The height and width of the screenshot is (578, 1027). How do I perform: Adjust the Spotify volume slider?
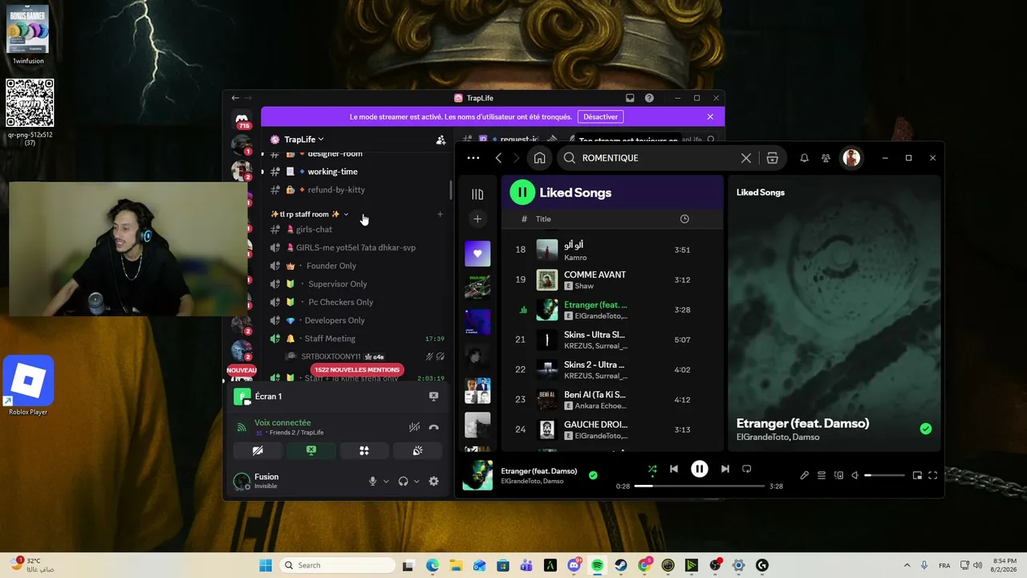(x=884, y=475)
